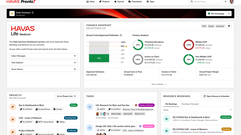
Task: Click Selected Projects (12) link
Action: (96, 28)
